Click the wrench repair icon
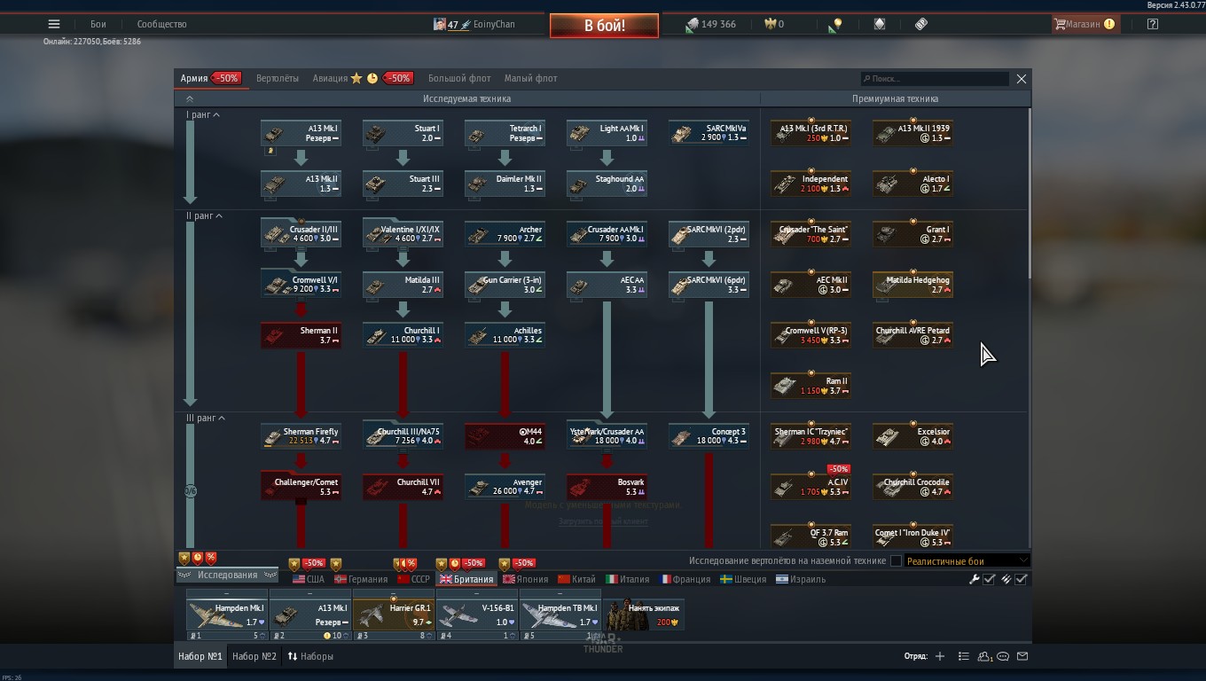Viewport: 1206px width, 681px height. (975, 579)
